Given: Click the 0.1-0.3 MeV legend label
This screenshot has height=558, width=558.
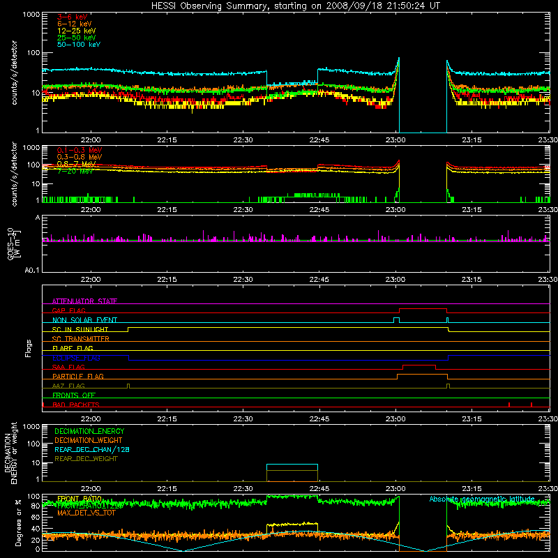Looking at the screenshot, I should [80, 150].
